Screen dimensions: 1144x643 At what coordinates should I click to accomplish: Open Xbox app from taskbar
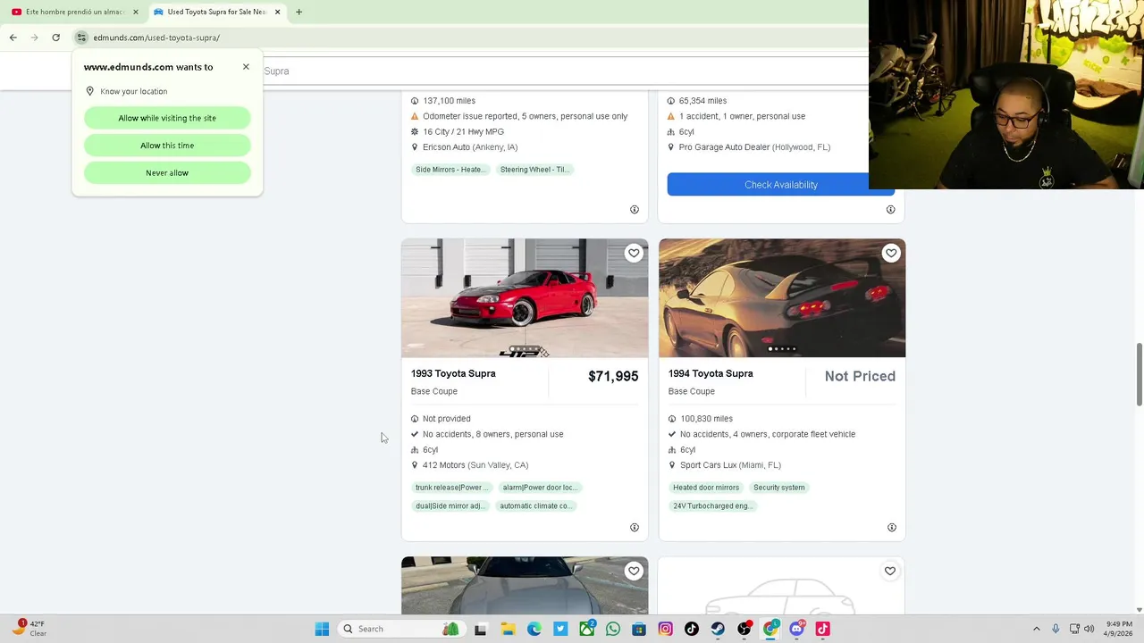586,629
